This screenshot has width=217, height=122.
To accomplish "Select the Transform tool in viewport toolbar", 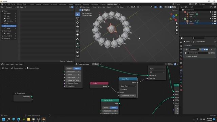I will coord(78,35).
